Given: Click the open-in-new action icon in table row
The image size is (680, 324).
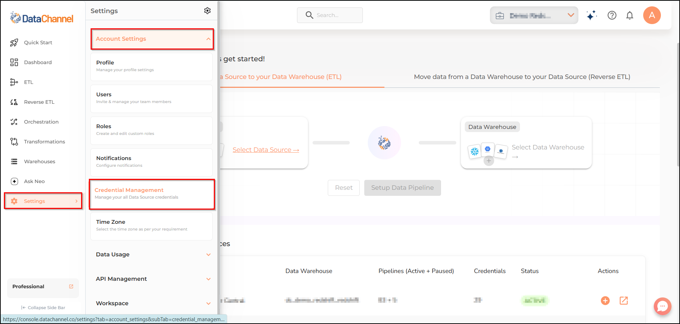Looking at the screenshot, I should pos(624,301).
